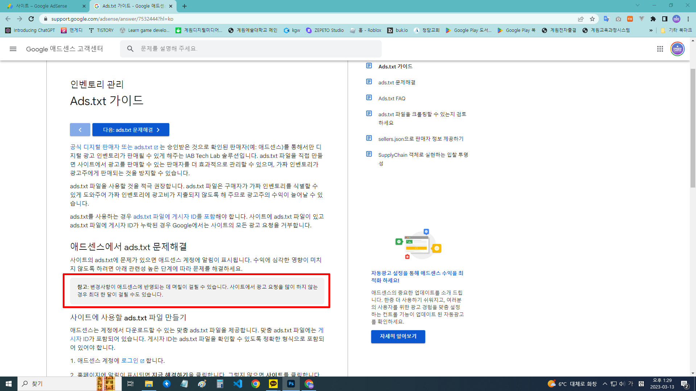This screenshot has width=696, height=391.
Task: Open 공식 디지털 판매자 또는 ads.txt link
Action: (x=114, y=147)
